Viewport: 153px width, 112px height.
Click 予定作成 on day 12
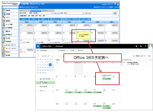click(x=101, y=33)
